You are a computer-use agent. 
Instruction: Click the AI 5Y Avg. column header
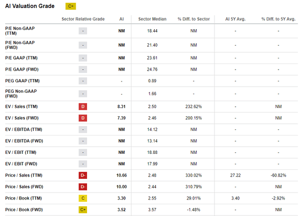pyautogui.click(x=235, y=19)
